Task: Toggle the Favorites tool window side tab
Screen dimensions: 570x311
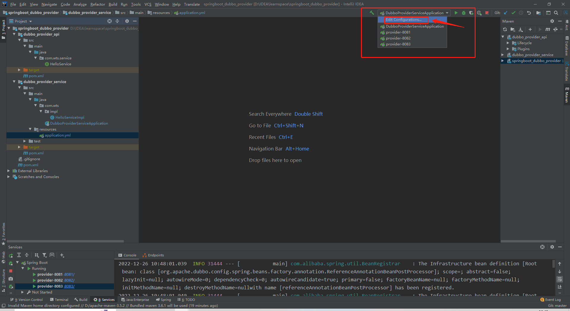Action: point(3,234)
